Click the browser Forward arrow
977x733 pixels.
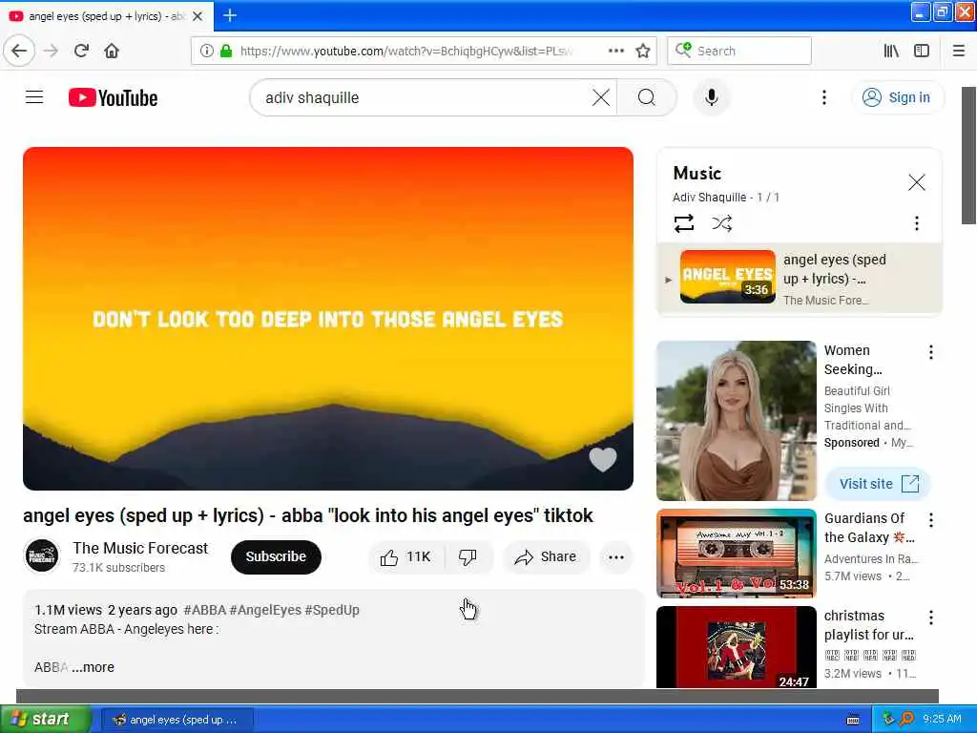pos(51,51)
